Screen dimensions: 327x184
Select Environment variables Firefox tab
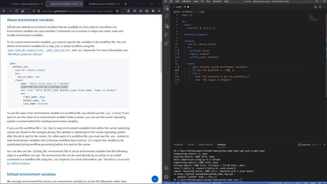[x=64, y=4]
